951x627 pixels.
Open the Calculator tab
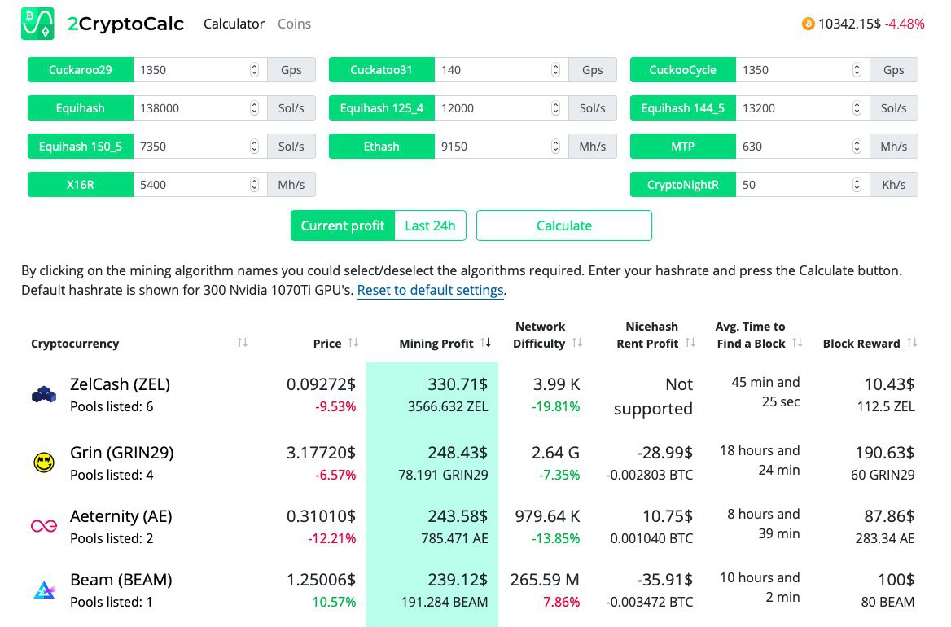pos(234,24)
